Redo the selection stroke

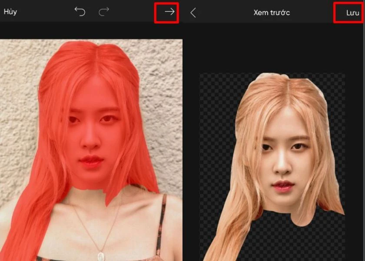(104, 11)
